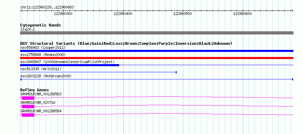The image size is (303, 134).
Task: Select the Cytogenetic Bands track title
Action: point(41,25)
